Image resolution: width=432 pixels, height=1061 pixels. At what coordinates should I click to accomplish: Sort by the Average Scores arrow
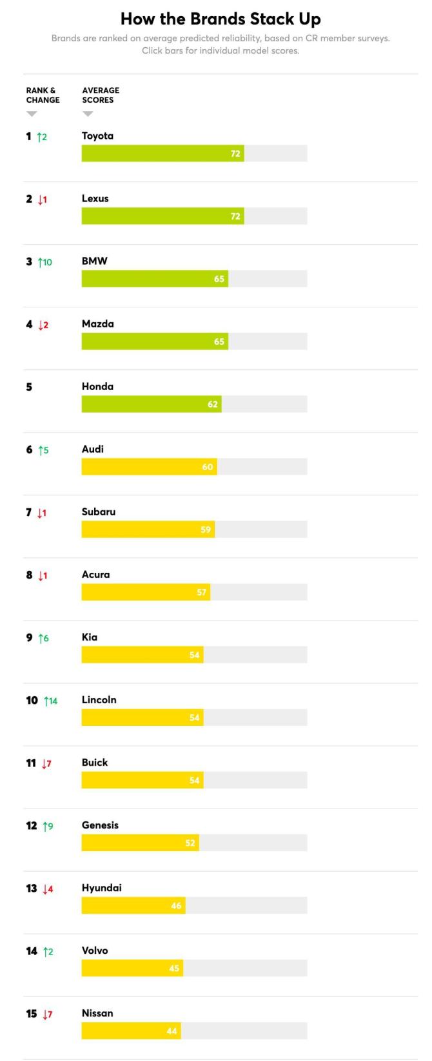88,114
